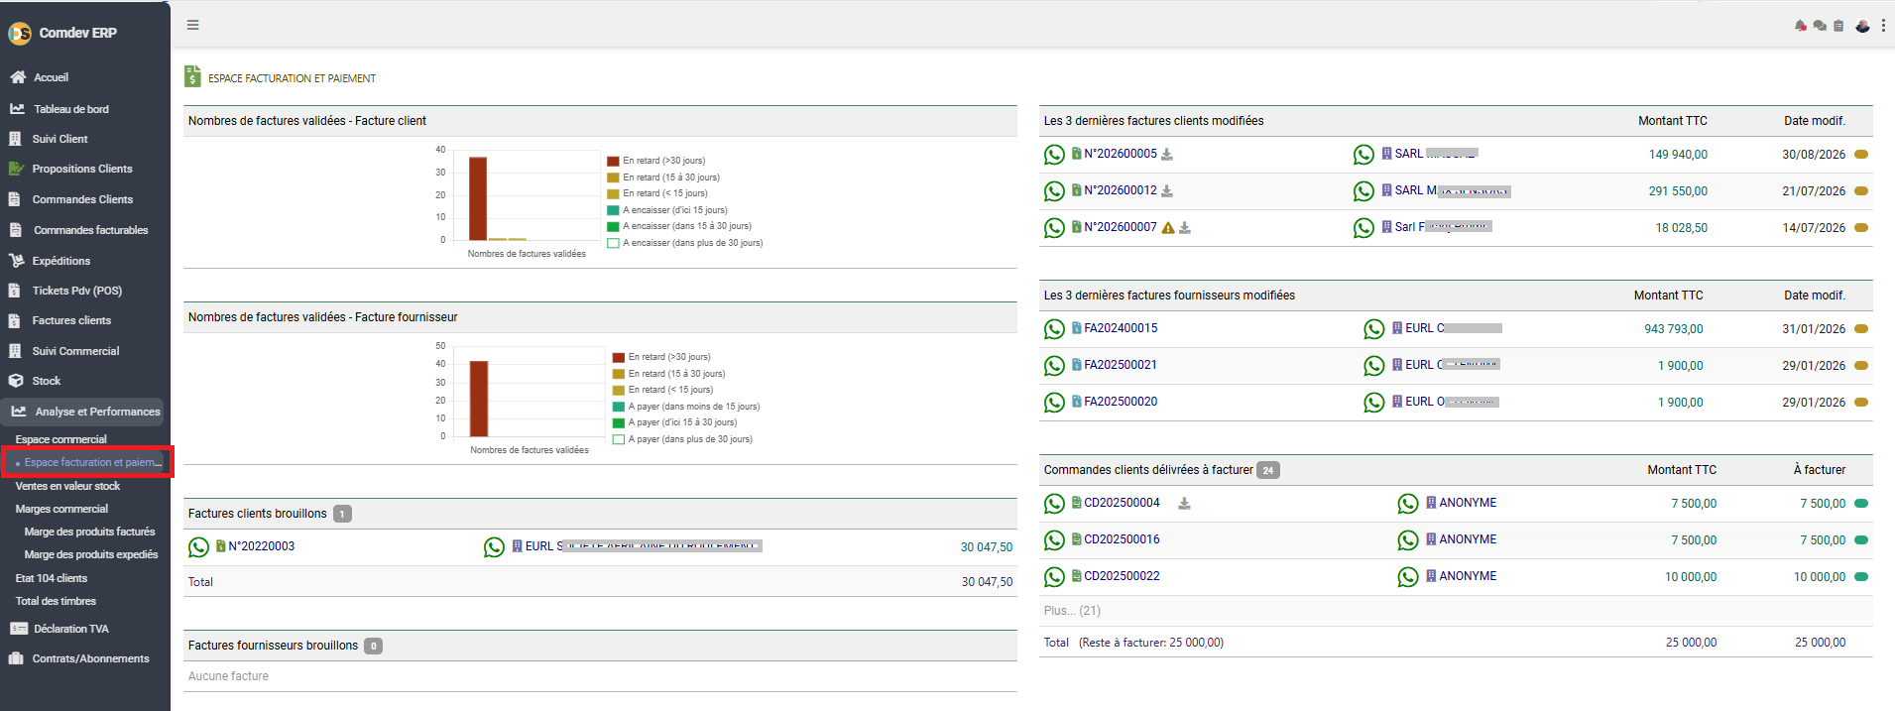Click WhatsApp icon before order CD202500022
The height and width of the screenshot is (711, 1895).
(x=1054, y=577)
